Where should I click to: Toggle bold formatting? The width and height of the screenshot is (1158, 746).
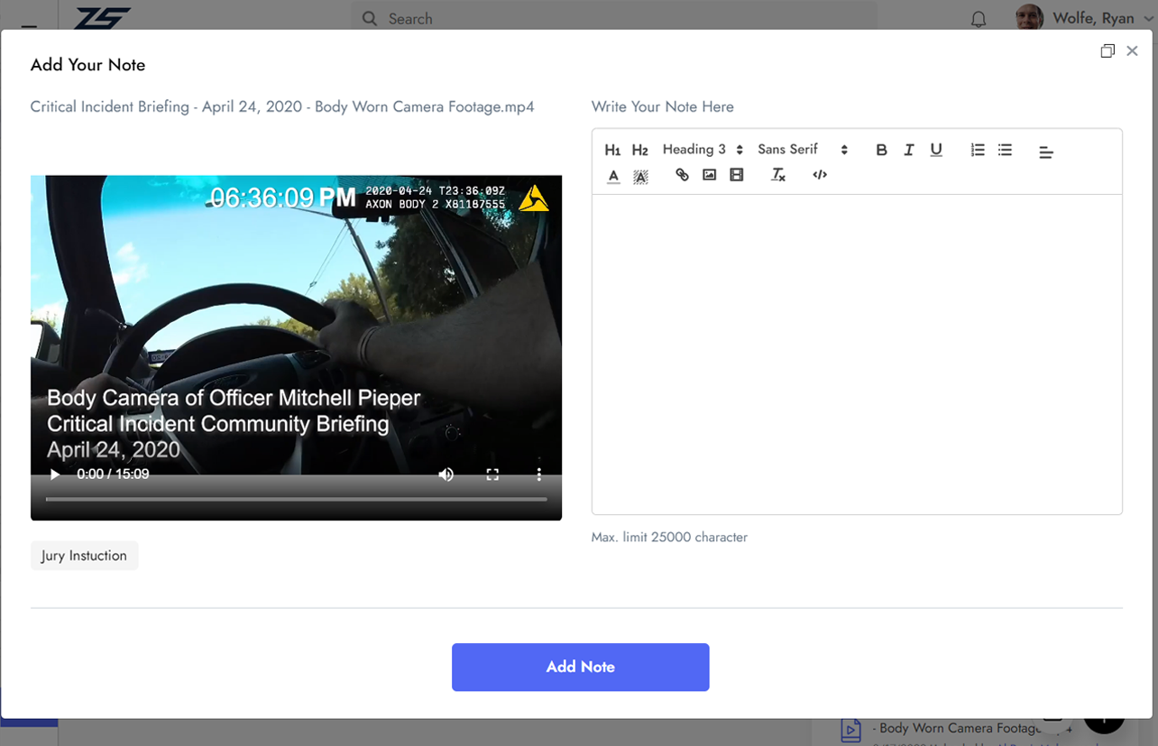point(881,151)
